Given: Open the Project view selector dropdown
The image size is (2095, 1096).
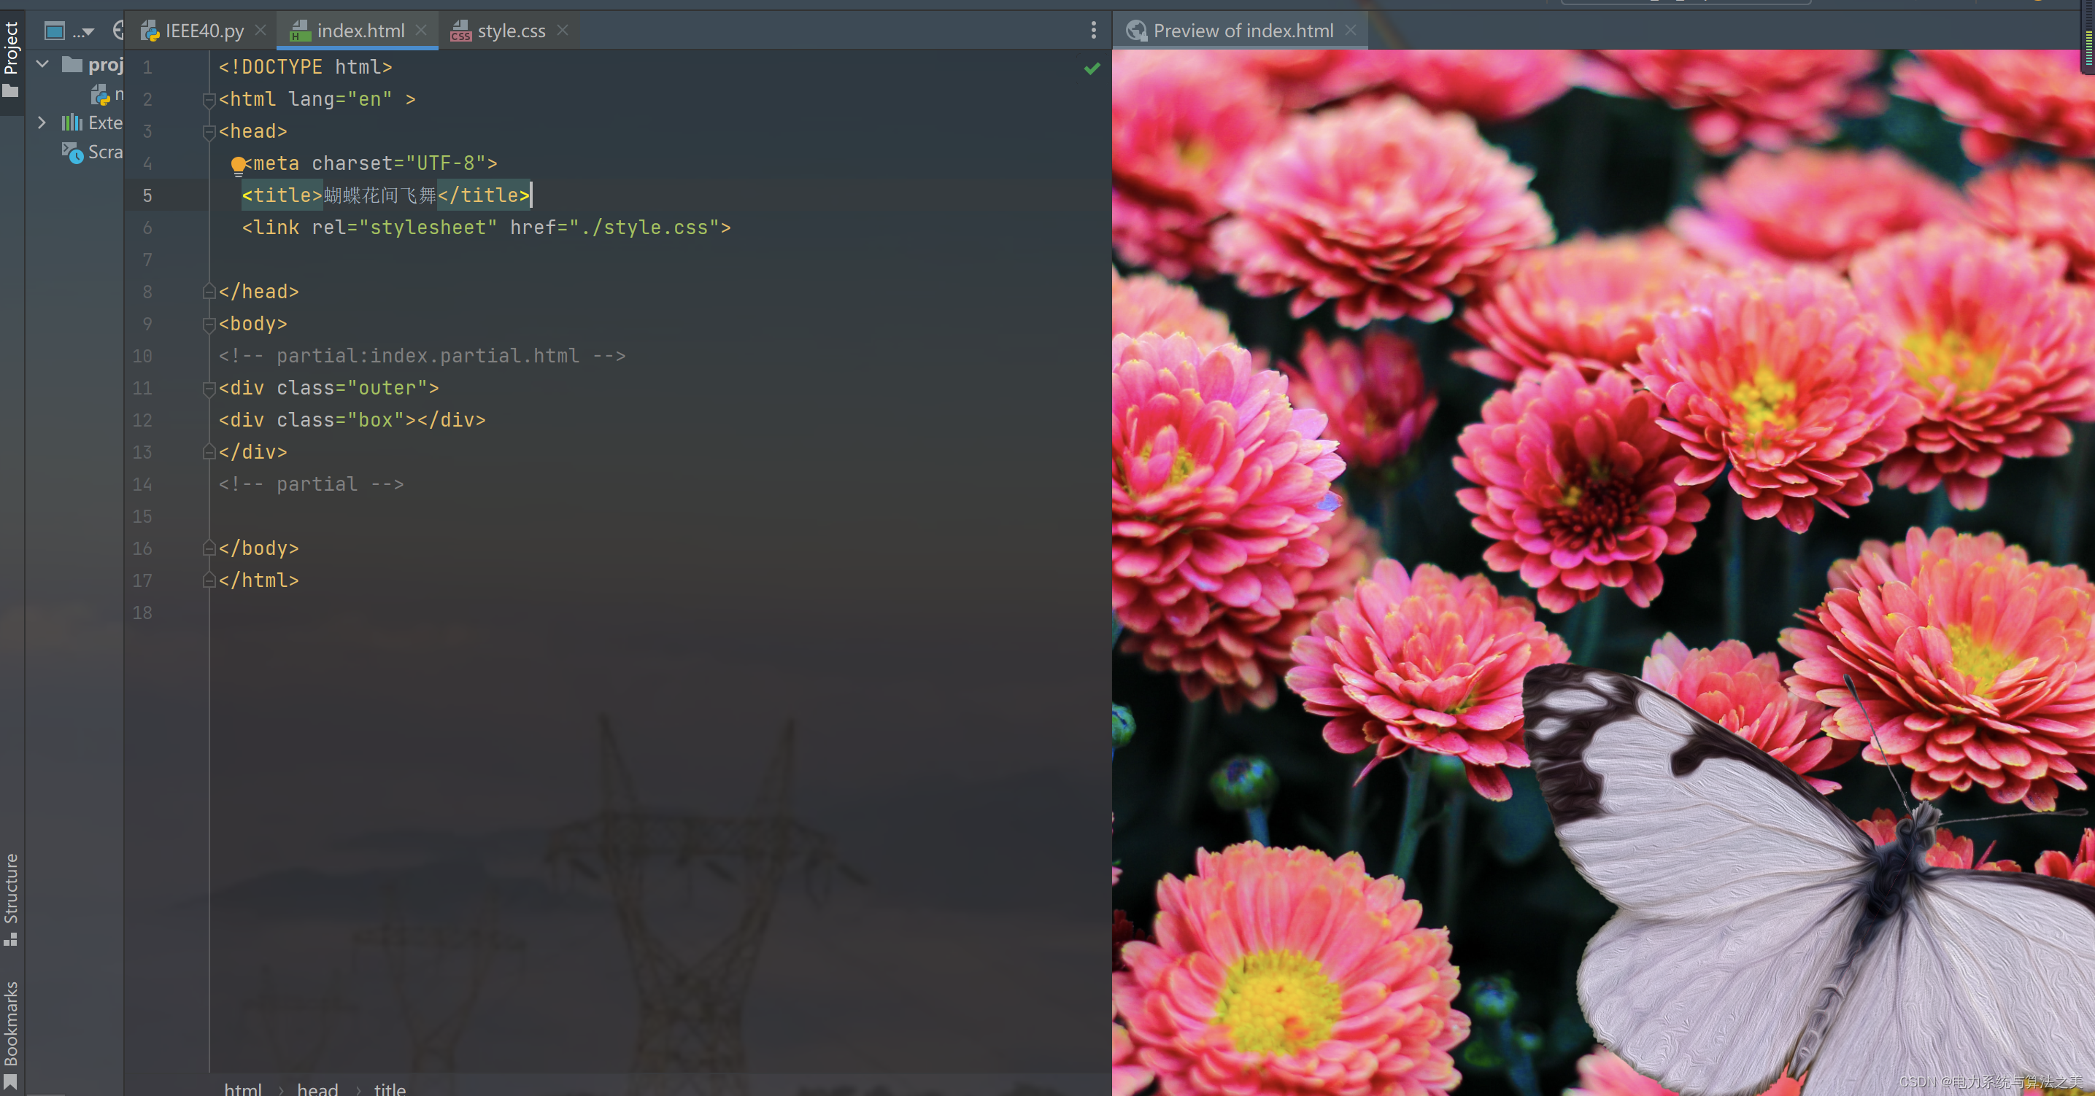Looking at the screenshot, I should click(70, 31).
